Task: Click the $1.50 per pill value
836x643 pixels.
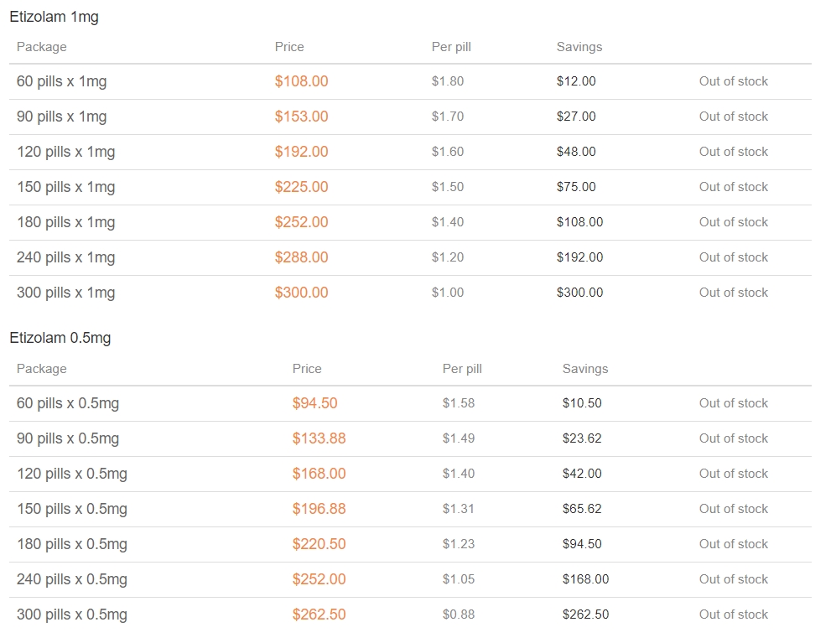Action: 447,187
